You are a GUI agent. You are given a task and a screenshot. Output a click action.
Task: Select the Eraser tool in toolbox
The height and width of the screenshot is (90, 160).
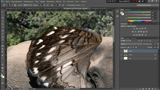[2, 43]
